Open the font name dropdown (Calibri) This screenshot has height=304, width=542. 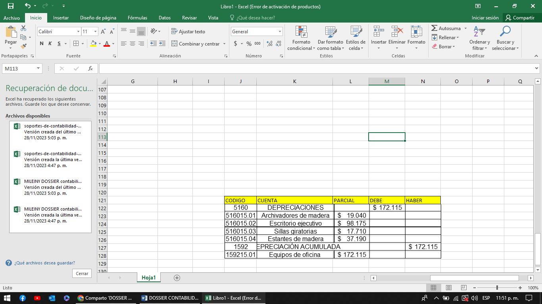pos(78,31)
